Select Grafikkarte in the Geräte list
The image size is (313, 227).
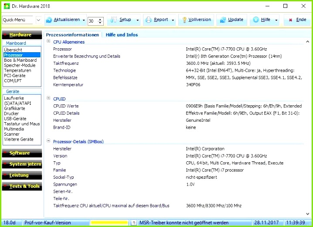pos(14,108)
